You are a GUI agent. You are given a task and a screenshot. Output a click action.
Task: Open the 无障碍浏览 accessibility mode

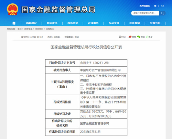click(x=144, y=6)
